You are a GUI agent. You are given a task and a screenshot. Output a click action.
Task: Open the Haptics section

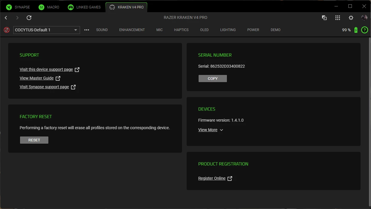(181, 30)
